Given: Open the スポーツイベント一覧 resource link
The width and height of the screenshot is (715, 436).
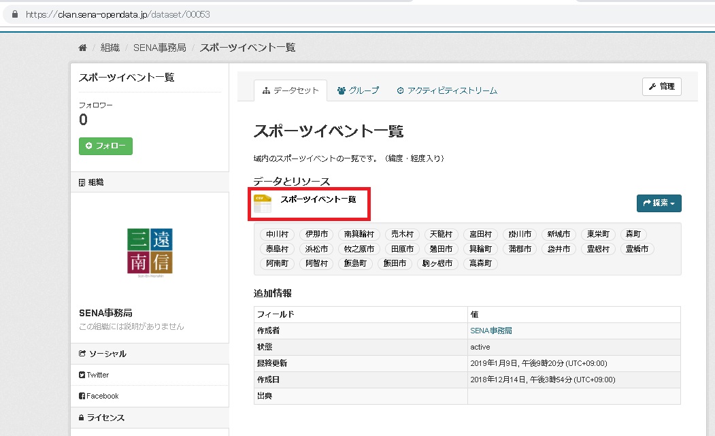Looking at the screenshot, I should click(x=318, y=199).
